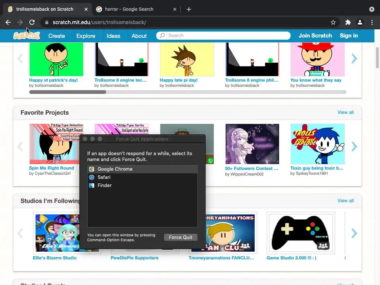Click the browser address bar URL
The height and width of the screenshot is (285, 380).
(99, 22)
